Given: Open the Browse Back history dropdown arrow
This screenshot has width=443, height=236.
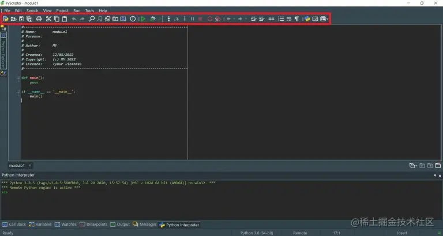Looking at the screenshot, I should pyautogui.click(x=234, y=19).
